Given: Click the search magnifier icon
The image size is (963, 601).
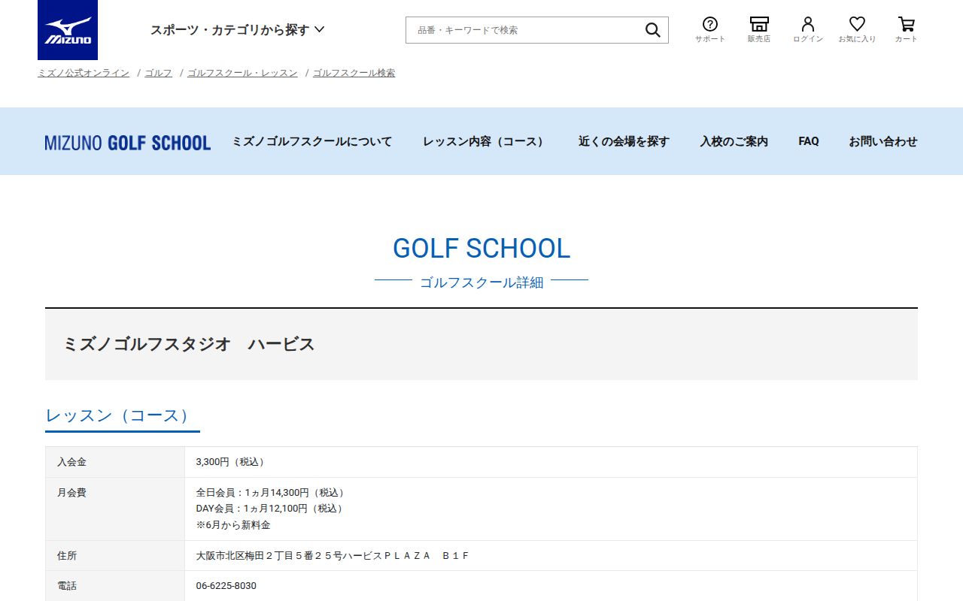Looking at the screenshot, I should pyautogui.click(x=652, y=30).
